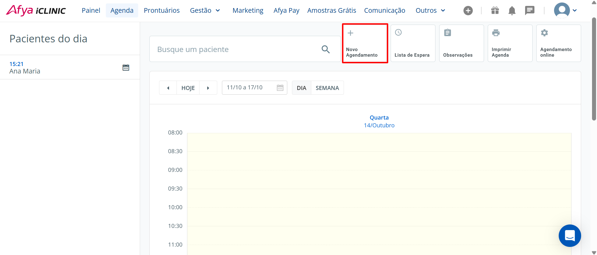
Task: Click the search magnifier icon
Action: click(x=326, y=49)
